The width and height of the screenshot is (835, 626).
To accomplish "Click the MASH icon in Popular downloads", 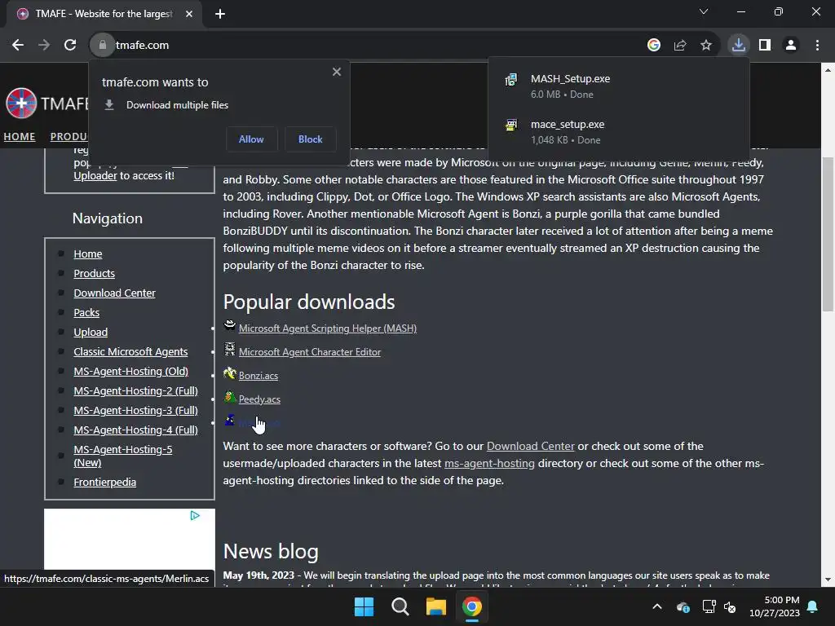I will (229, 326).
